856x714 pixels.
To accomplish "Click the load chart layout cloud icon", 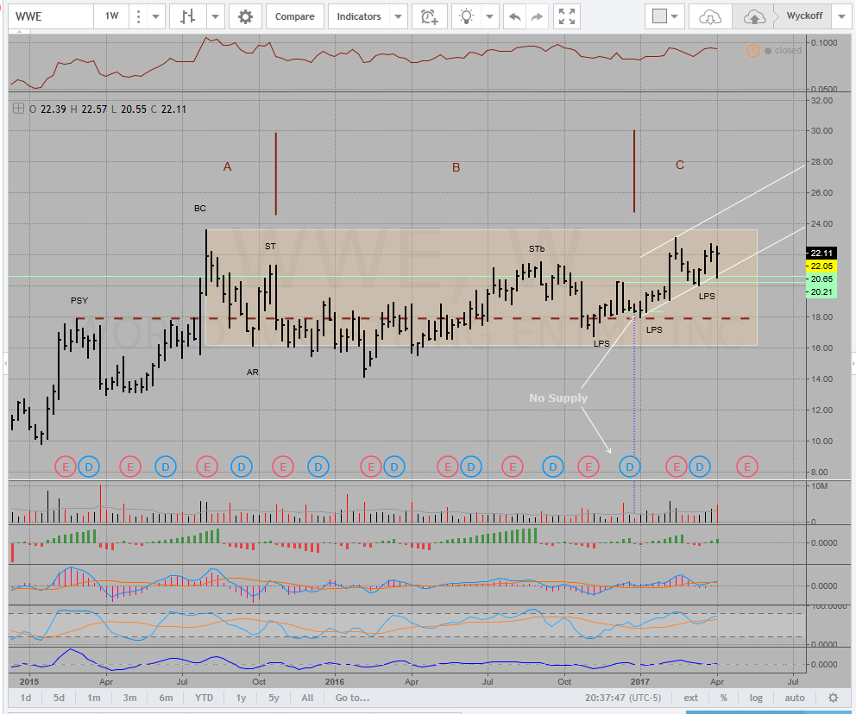I will coord(710,16).
